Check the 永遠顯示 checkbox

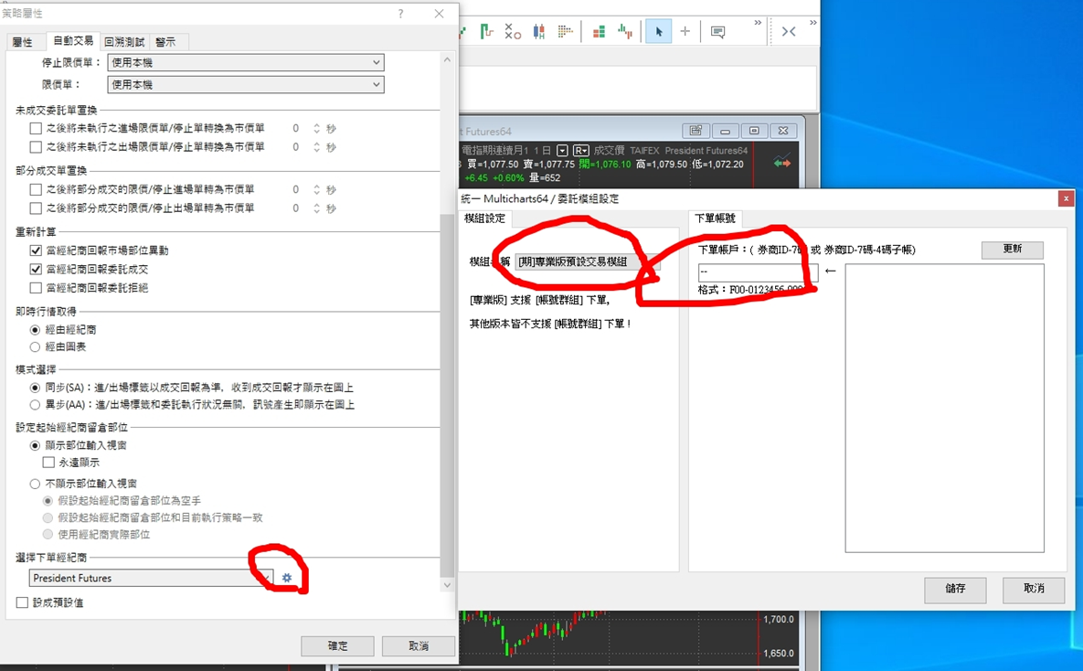pos(48,462)
